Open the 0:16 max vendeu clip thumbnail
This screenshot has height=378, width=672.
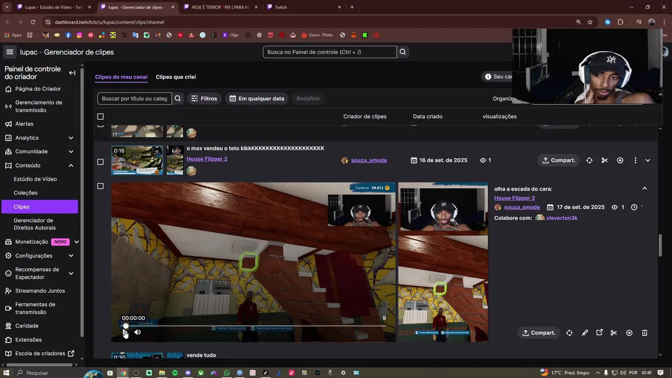(x=137, y=160)
